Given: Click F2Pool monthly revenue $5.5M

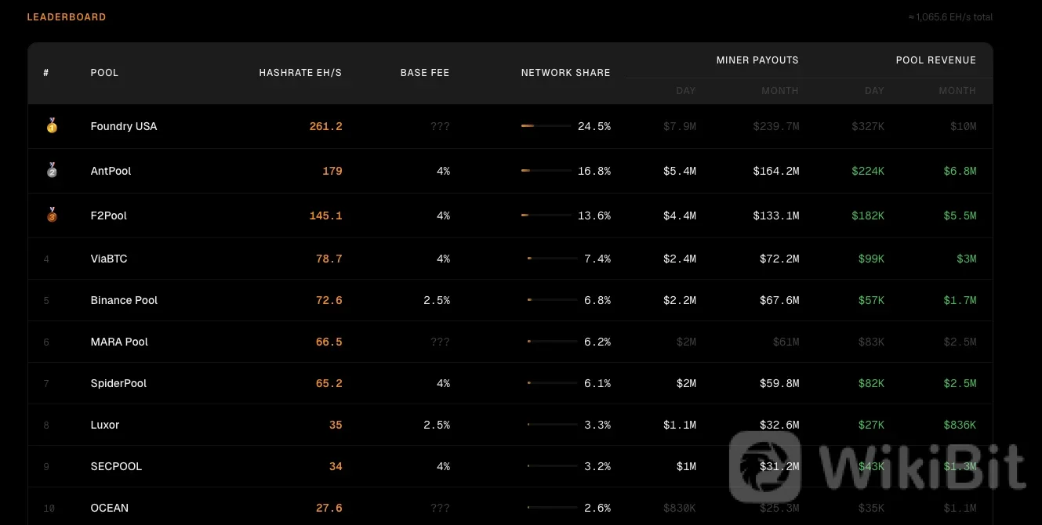Looking at the screenshot, I should point(960,215).
